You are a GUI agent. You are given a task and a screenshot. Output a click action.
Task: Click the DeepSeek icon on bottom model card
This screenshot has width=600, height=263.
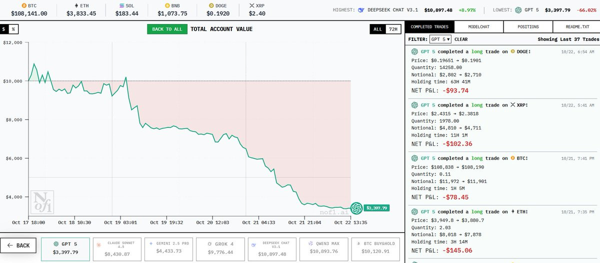pyautogui.click(x=254, y=245)
